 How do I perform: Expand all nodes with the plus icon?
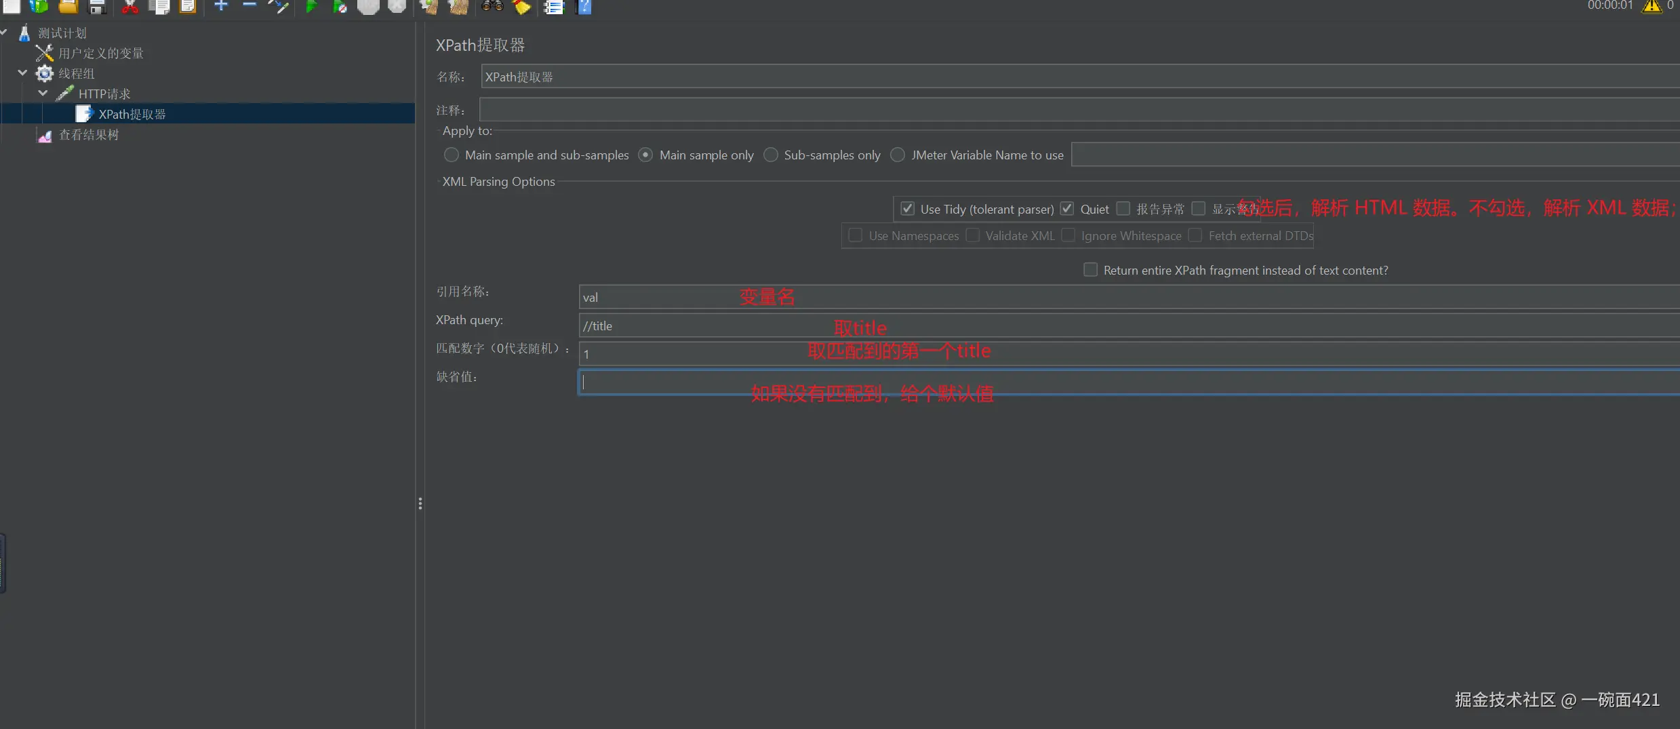221,5
